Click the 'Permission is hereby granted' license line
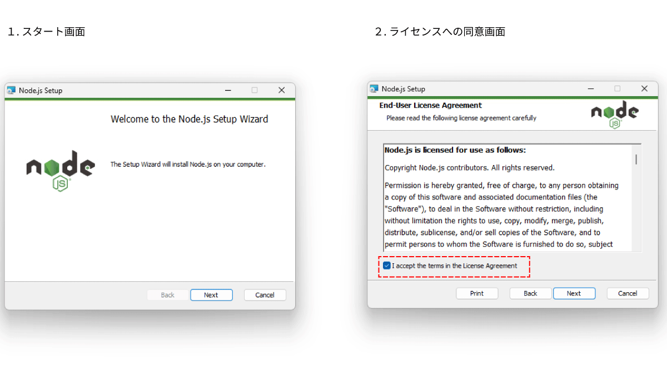The height and width of the screenshot is (375, 667). (x=501, y=186)
